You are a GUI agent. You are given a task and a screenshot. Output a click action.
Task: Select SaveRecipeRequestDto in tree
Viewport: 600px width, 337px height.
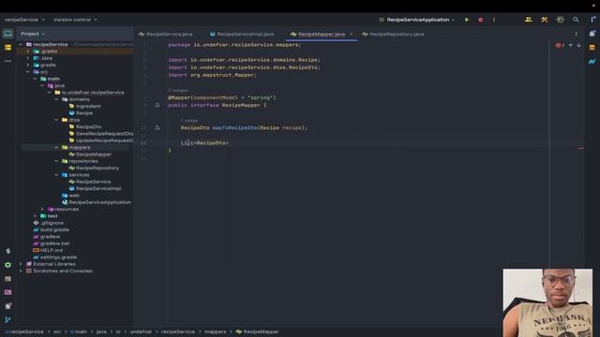coord(101,134)
